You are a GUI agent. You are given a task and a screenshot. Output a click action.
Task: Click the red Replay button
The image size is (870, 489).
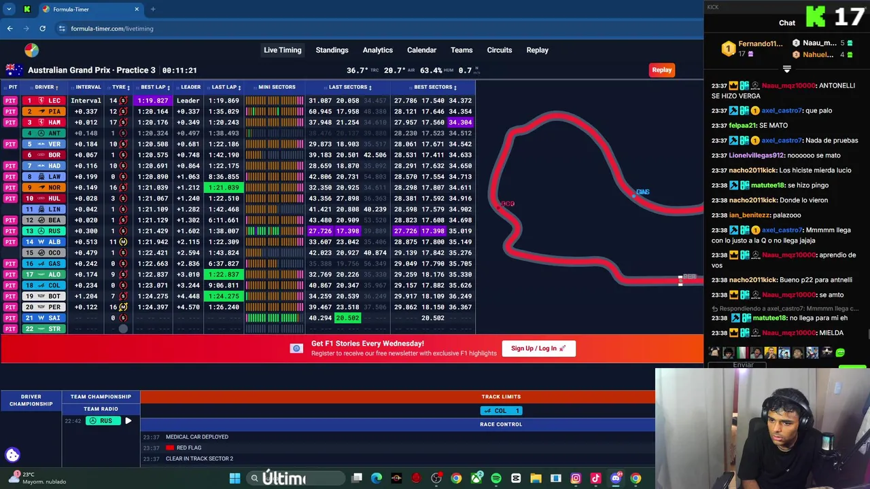point(662,70)
